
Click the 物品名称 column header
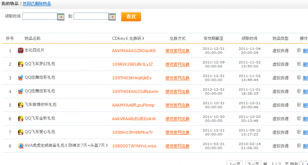coord(33,39)
